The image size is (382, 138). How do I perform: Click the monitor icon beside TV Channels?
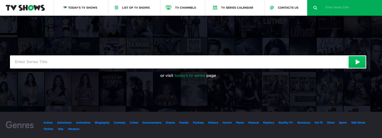point(168,8)
